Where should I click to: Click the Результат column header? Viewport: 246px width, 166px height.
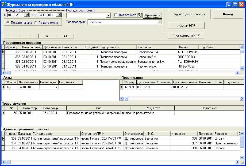click(153, 108)
